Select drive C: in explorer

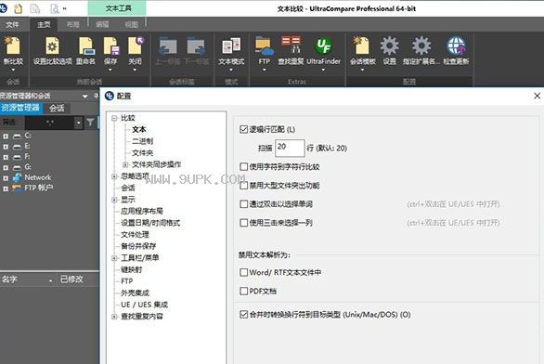point(28,136)
